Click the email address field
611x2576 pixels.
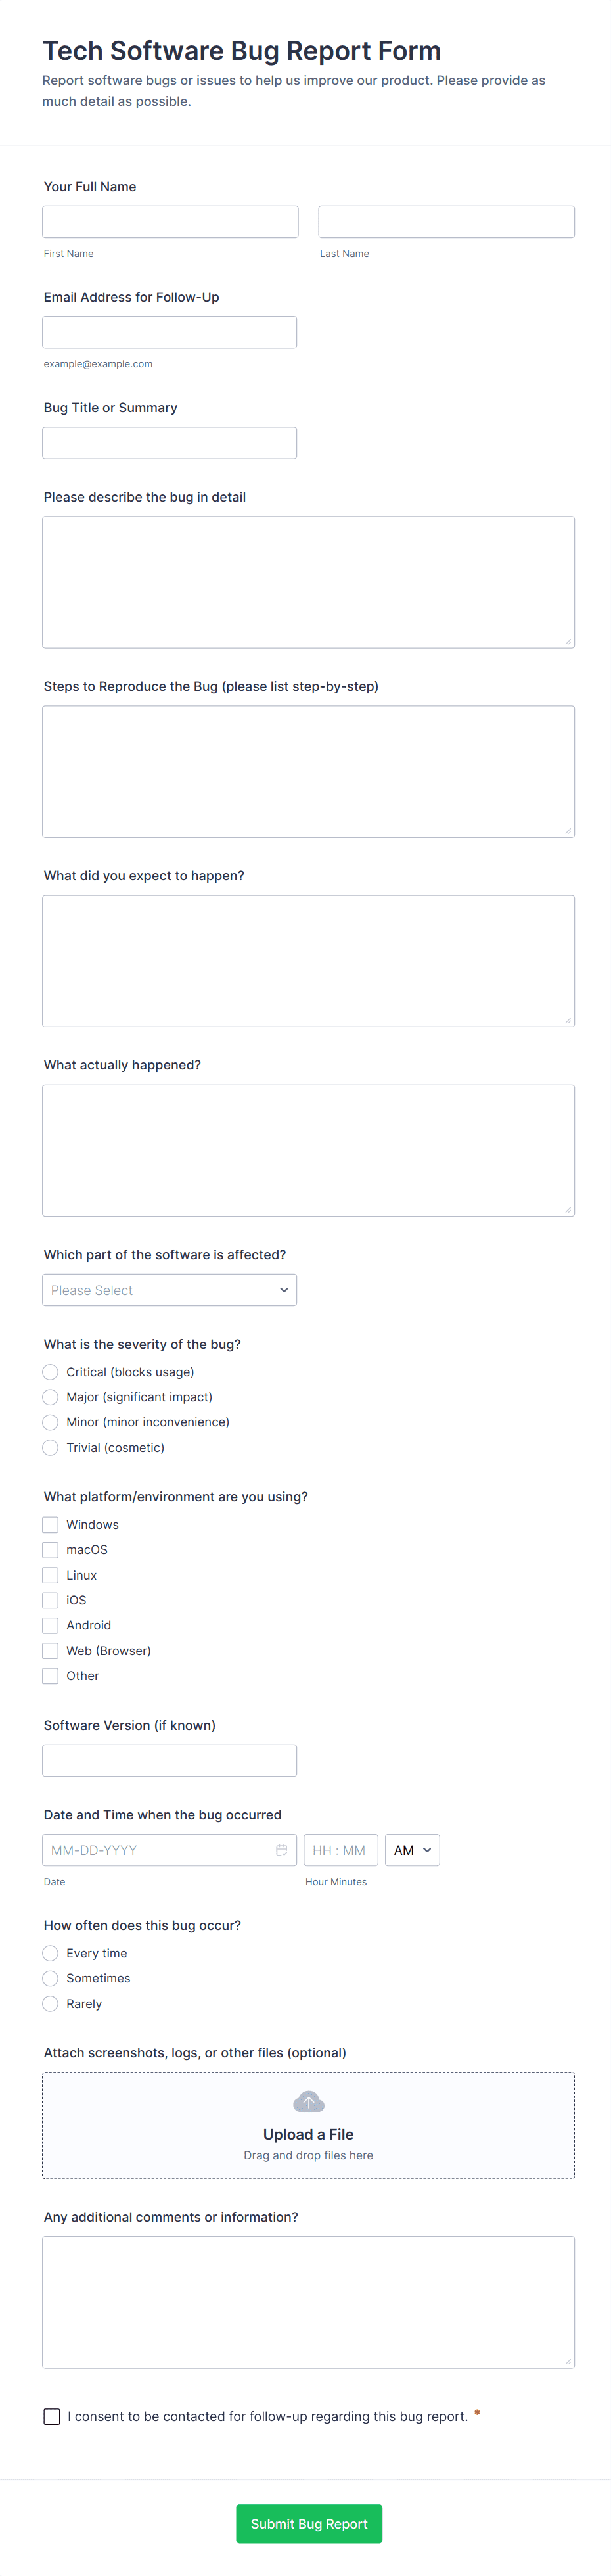169,332
